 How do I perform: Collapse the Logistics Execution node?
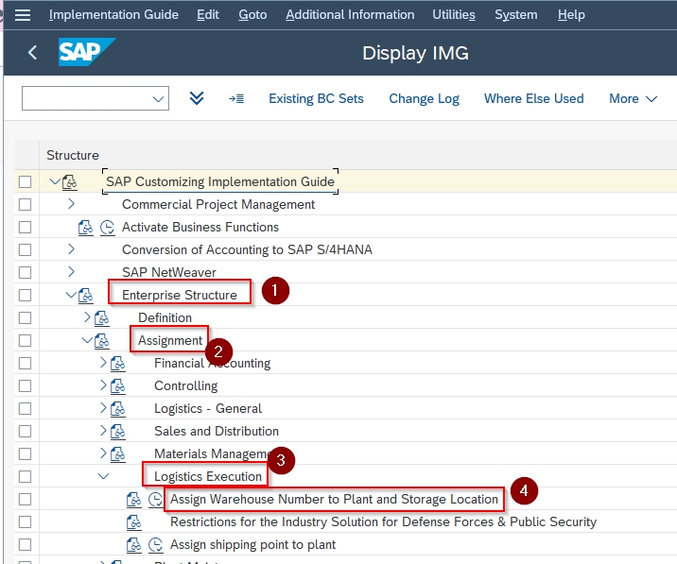tap(103, 476)
